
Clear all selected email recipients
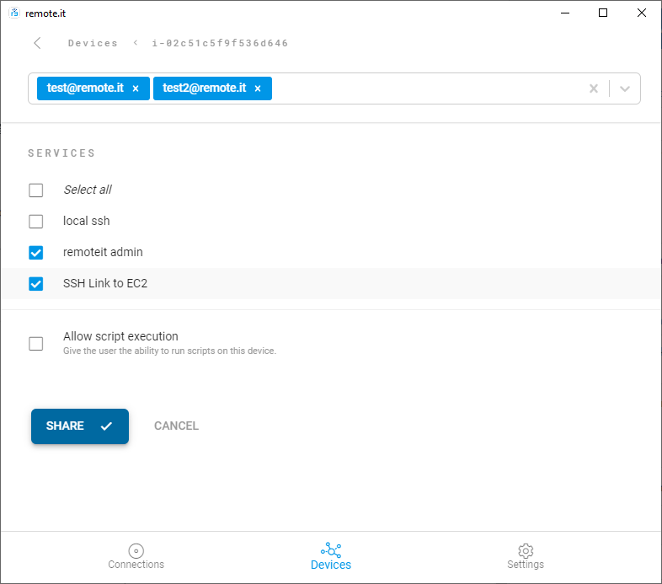[x=594, y=88]
